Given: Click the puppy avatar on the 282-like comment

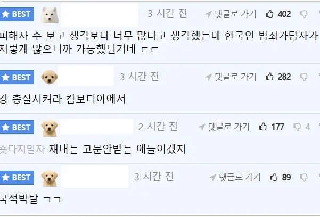Looking at the screenshot, I should click(x=49, y=77).
